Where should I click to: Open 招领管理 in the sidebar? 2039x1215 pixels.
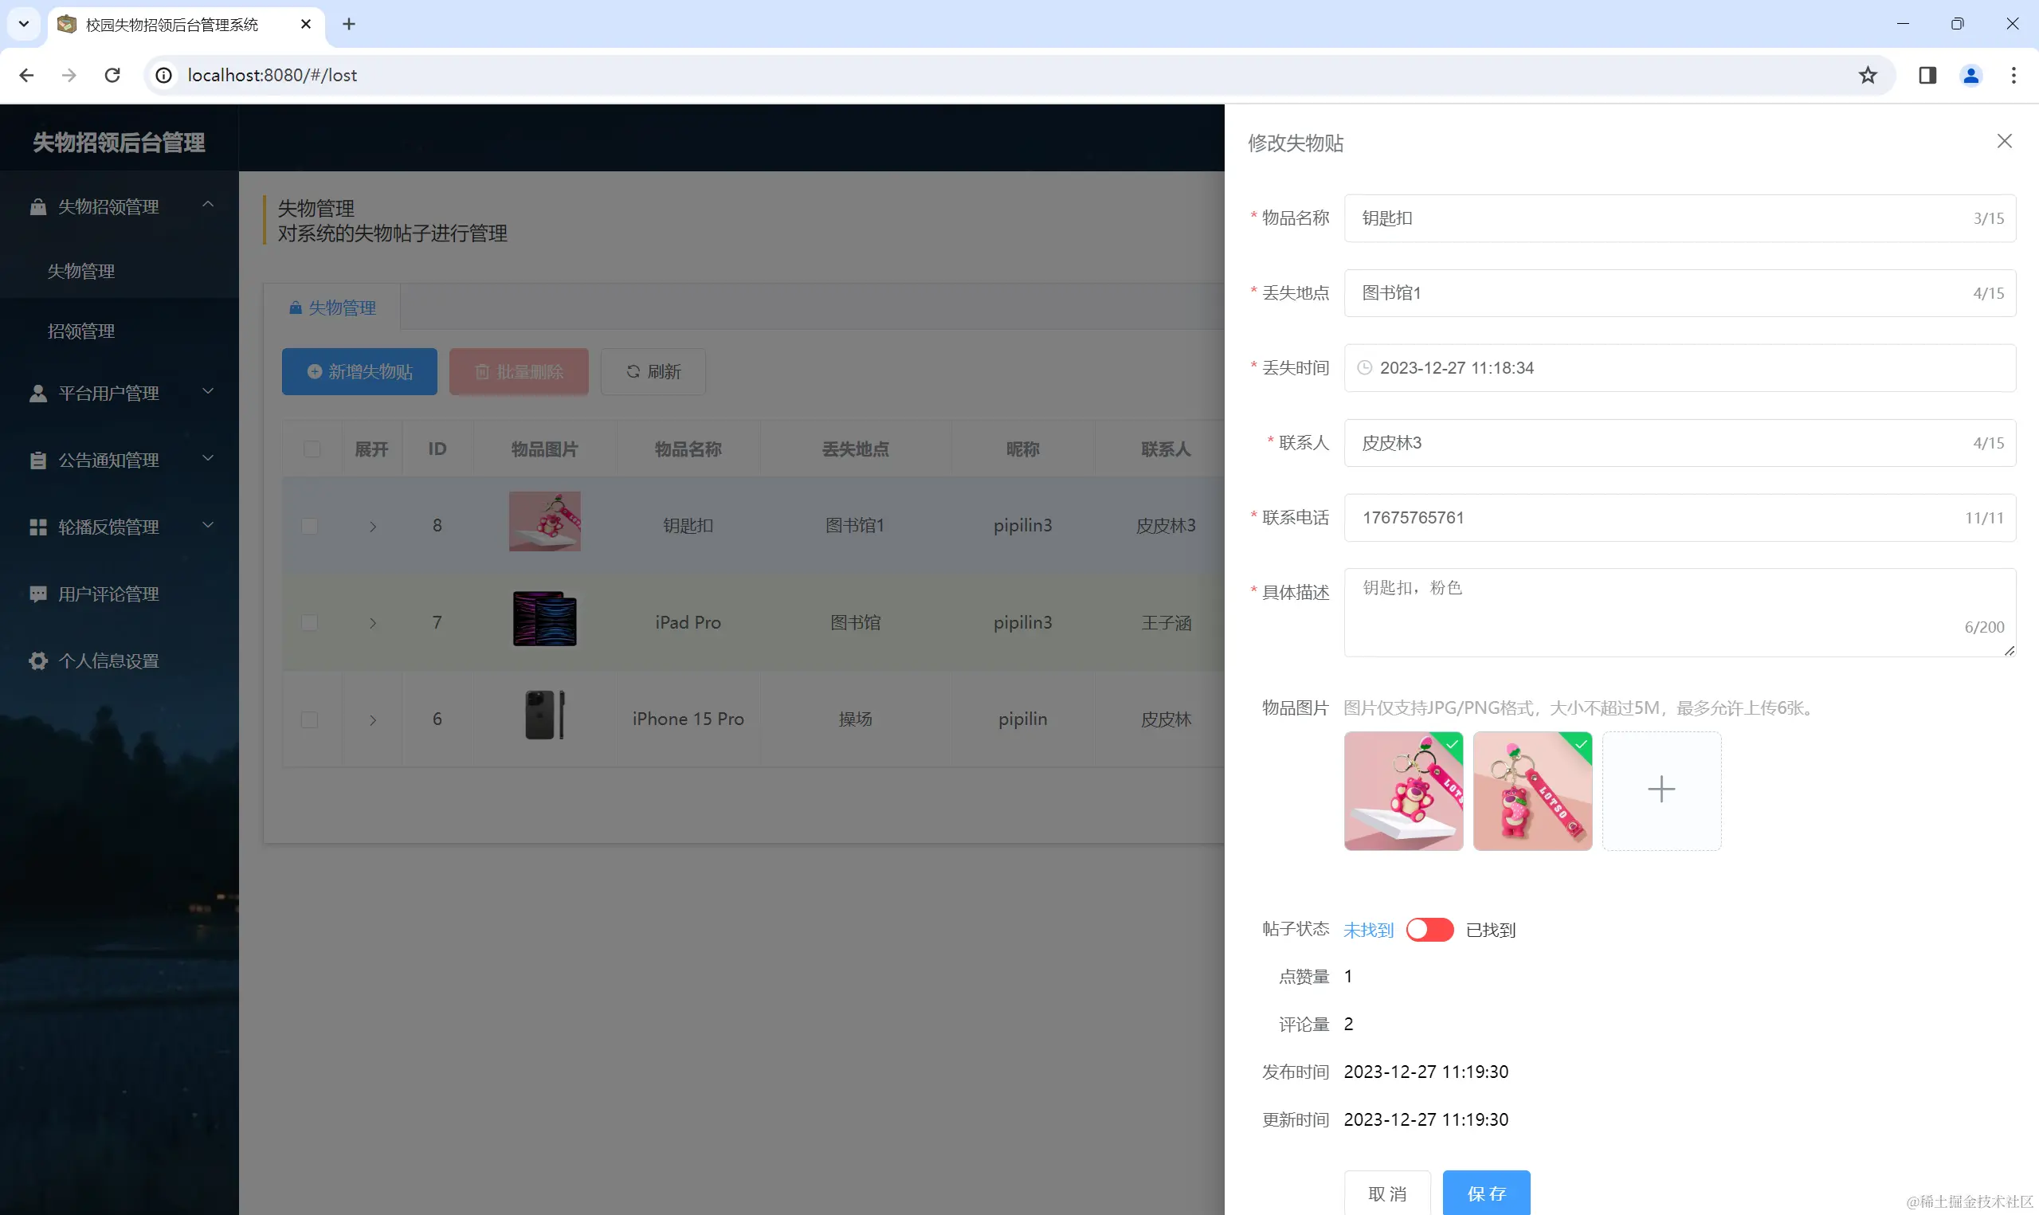(x=81, y=331)
